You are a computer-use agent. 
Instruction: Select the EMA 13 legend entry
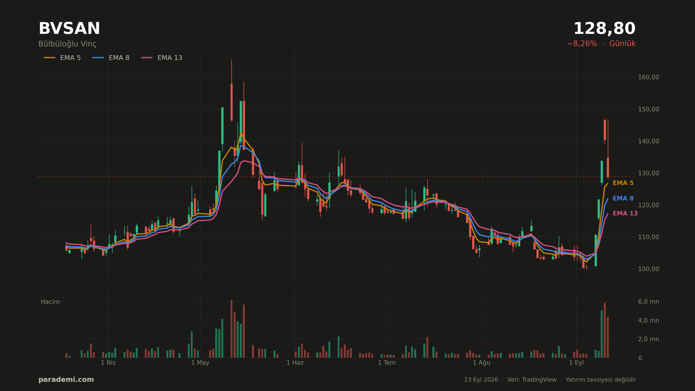pyautogui.click(x=162, y=58)
